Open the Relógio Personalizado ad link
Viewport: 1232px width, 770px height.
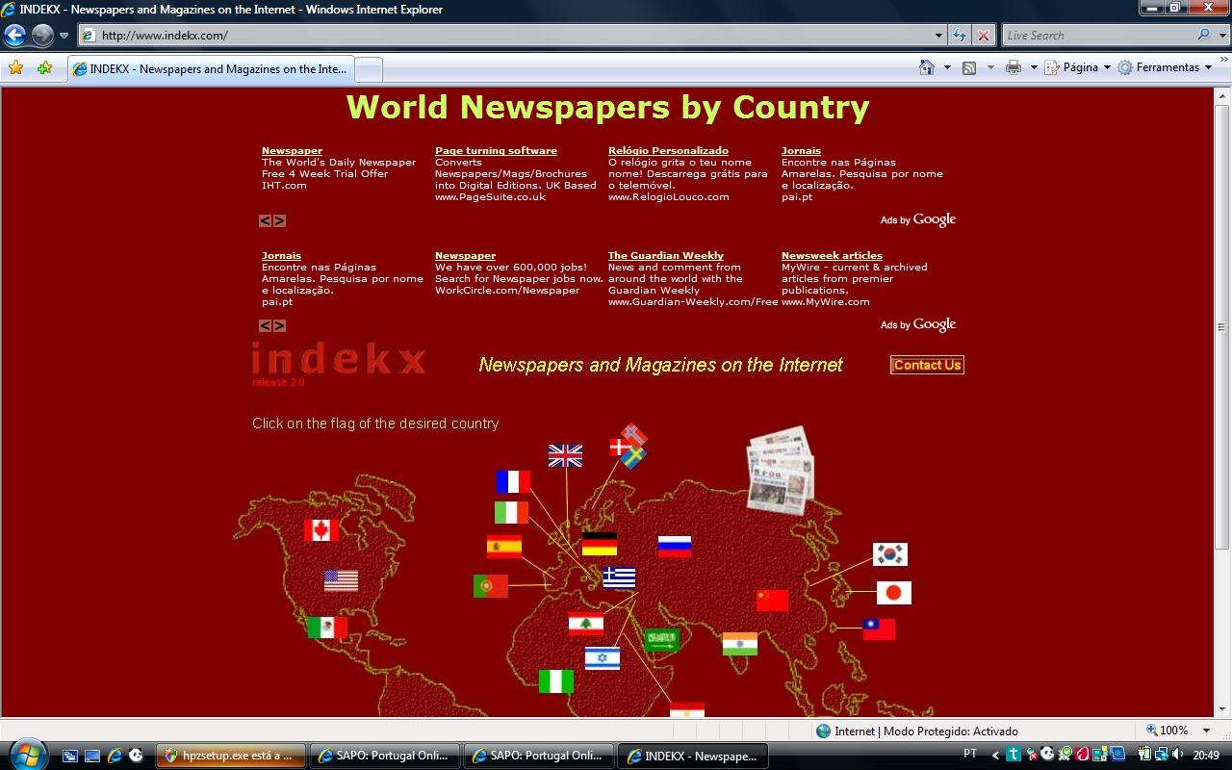[668, 151]
